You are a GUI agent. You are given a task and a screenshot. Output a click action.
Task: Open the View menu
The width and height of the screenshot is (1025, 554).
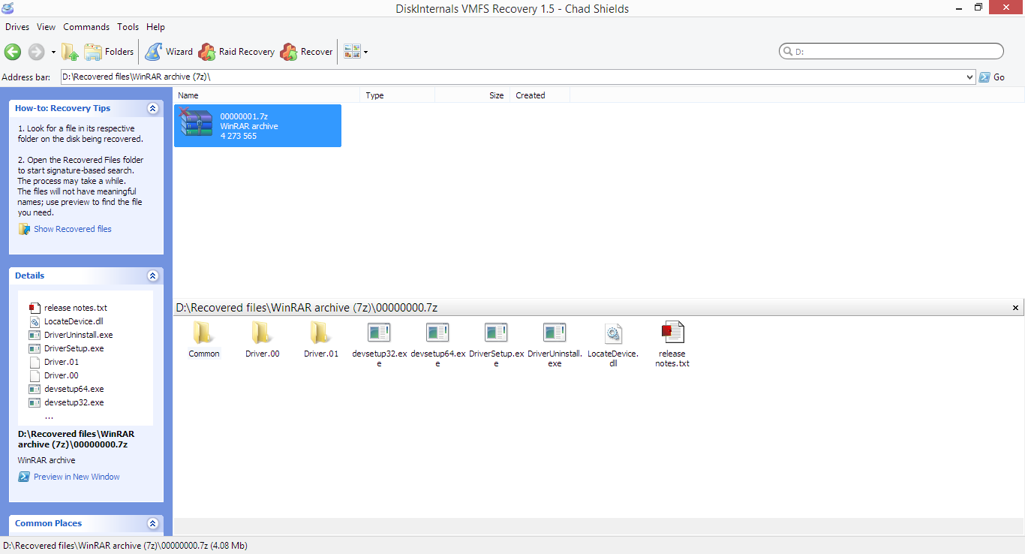(47, 27)
